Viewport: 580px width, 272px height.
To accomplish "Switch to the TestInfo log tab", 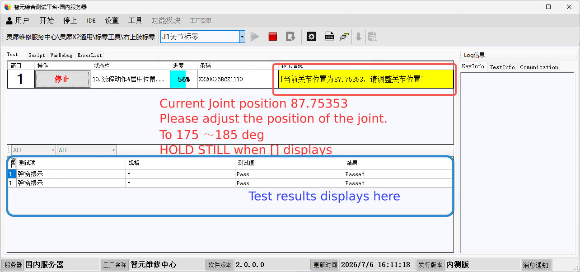I will (502, 67).
